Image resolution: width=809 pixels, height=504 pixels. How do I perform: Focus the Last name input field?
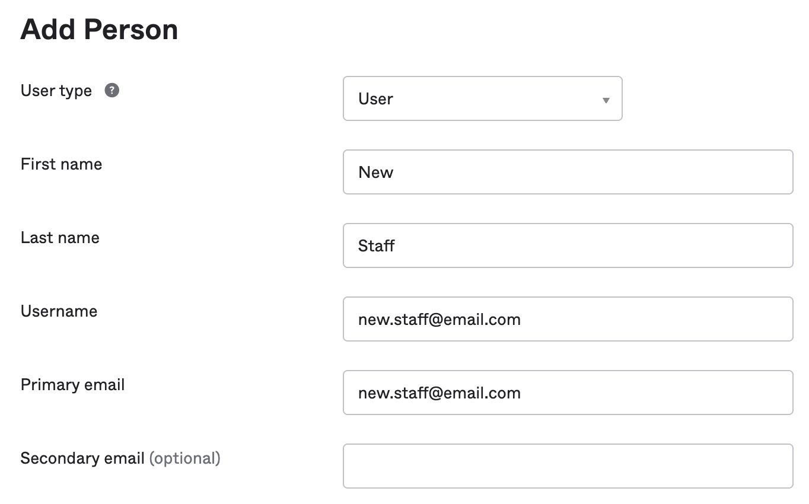[x=568, y=245]
